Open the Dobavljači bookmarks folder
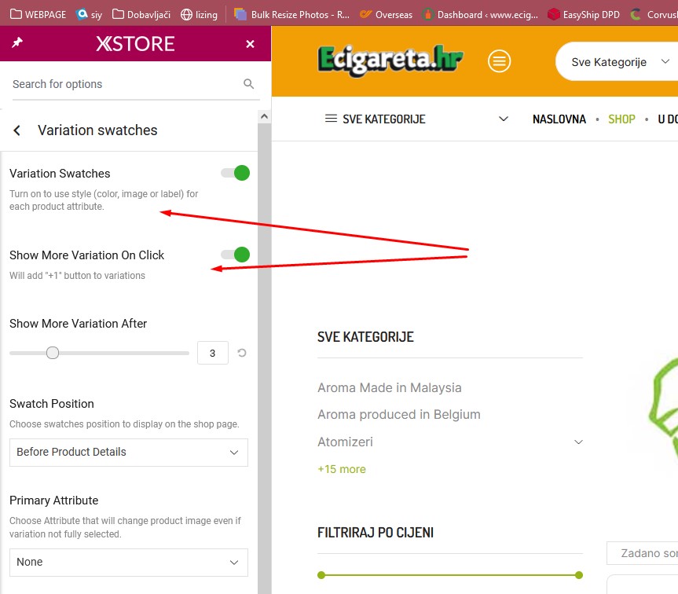Screen dimensions: 678x594 [x=141, y=14]
